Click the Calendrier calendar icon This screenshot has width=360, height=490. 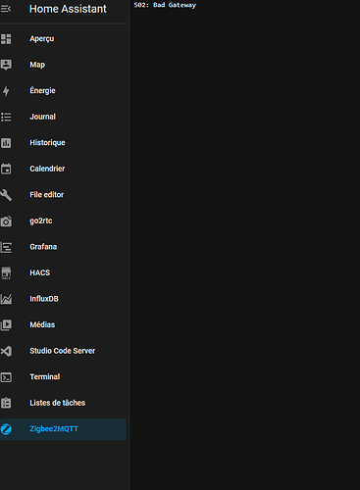6,169
